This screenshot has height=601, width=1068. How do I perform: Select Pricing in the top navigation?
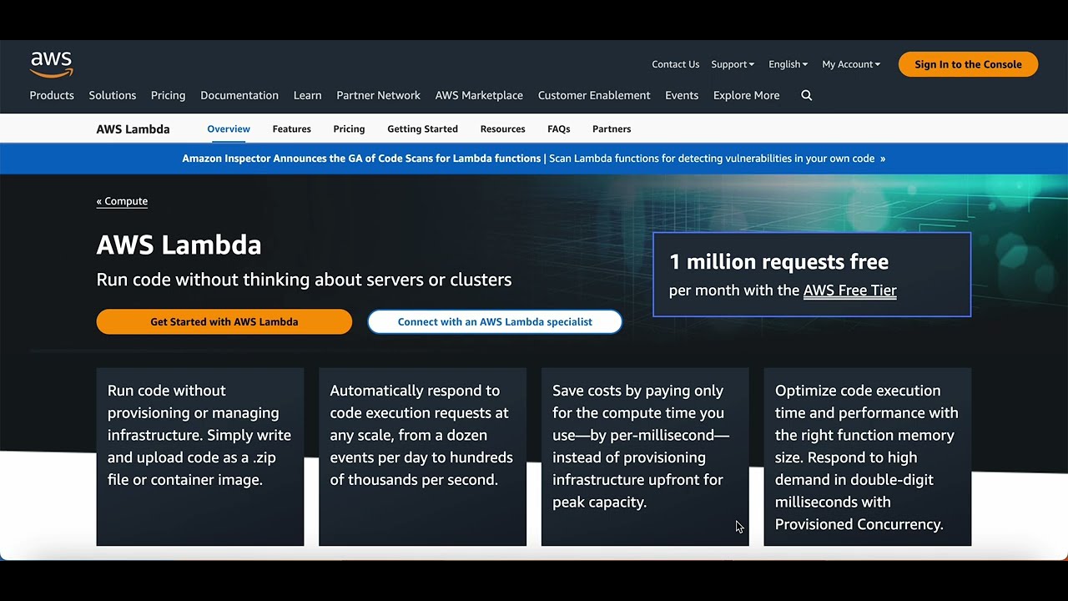pos(169,95)
